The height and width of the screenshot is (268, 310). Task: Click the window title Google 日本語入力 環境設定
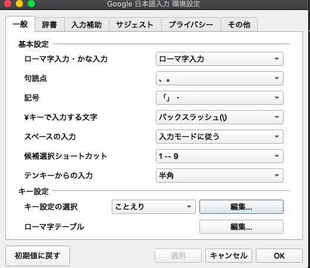click(x=154, y=4)
